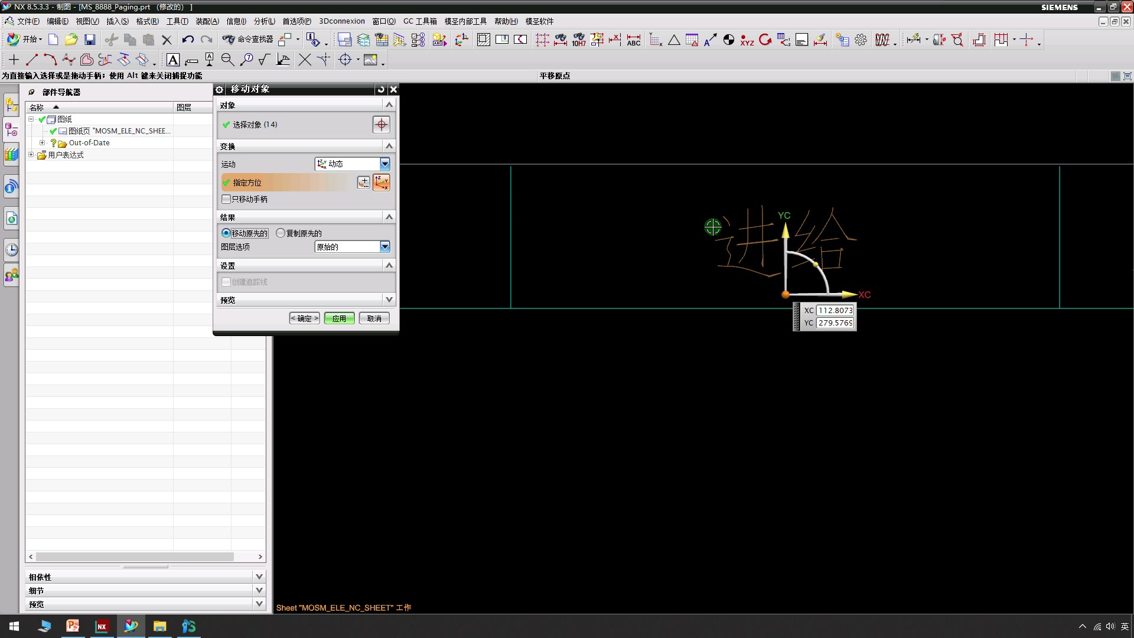Click the move-object dialog reset arrow icon
Image resolution: width=1134 pixels, height=638 pixels.
pos(381,89)
